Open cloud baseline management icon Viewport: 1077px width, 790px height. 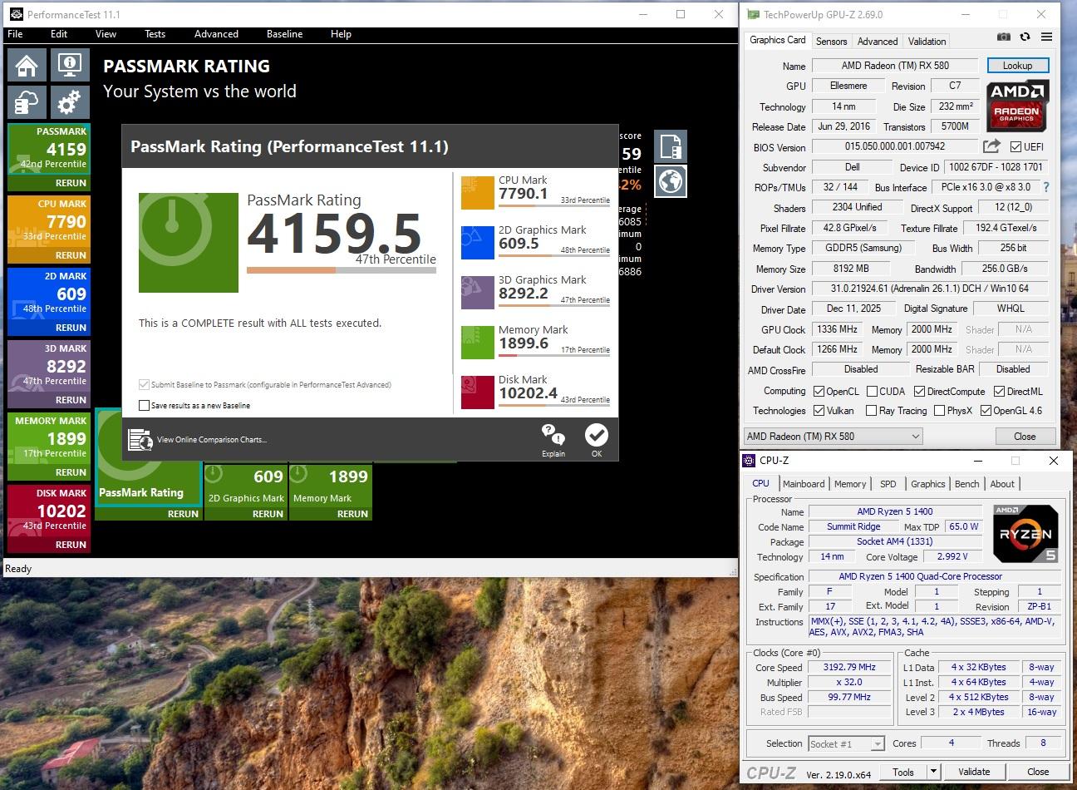point(27,102)
